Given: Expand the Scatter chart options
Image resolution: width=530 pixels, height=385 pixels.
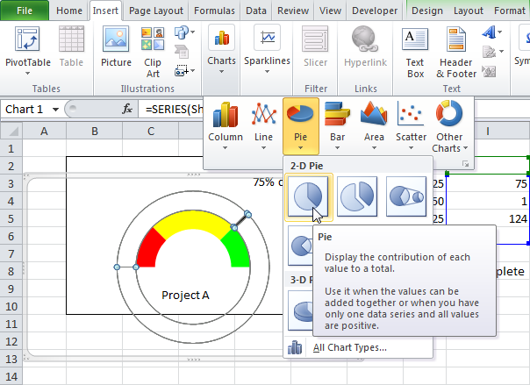Looking at the screenshot, I should [x=411, y=123].
